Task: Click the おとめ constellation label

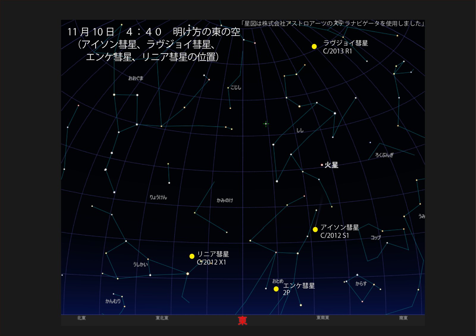Action: [278, 281]
